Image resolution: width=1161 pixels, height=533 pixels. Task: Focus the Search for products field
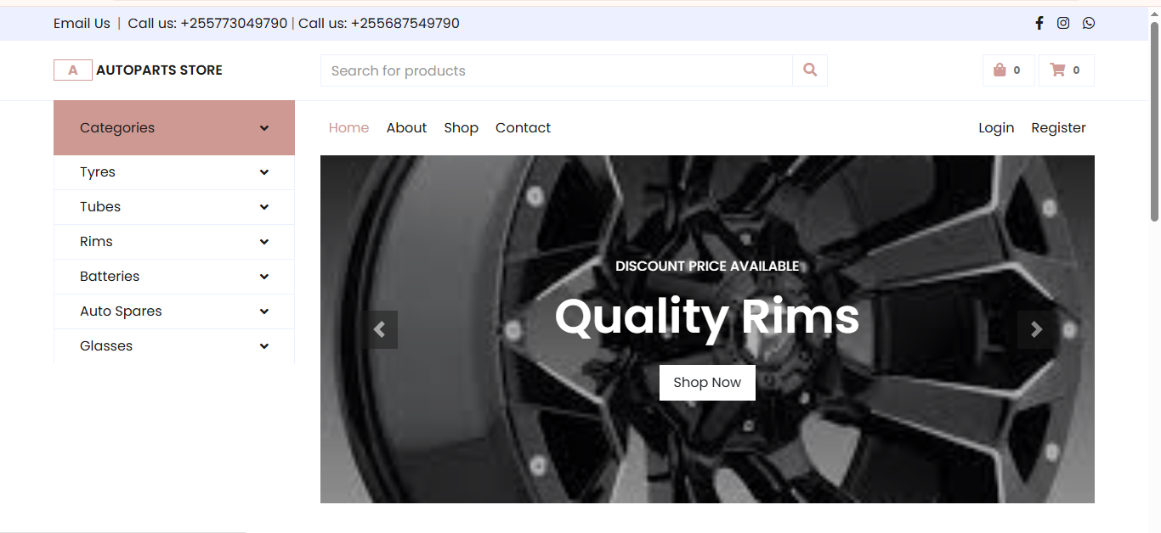pyautogui.click(x=556, y=70)
